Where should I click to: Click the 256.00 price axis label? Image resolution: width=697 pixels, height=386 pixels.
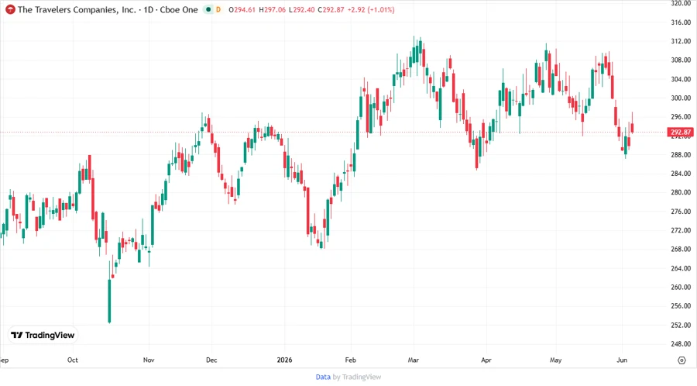681,306
